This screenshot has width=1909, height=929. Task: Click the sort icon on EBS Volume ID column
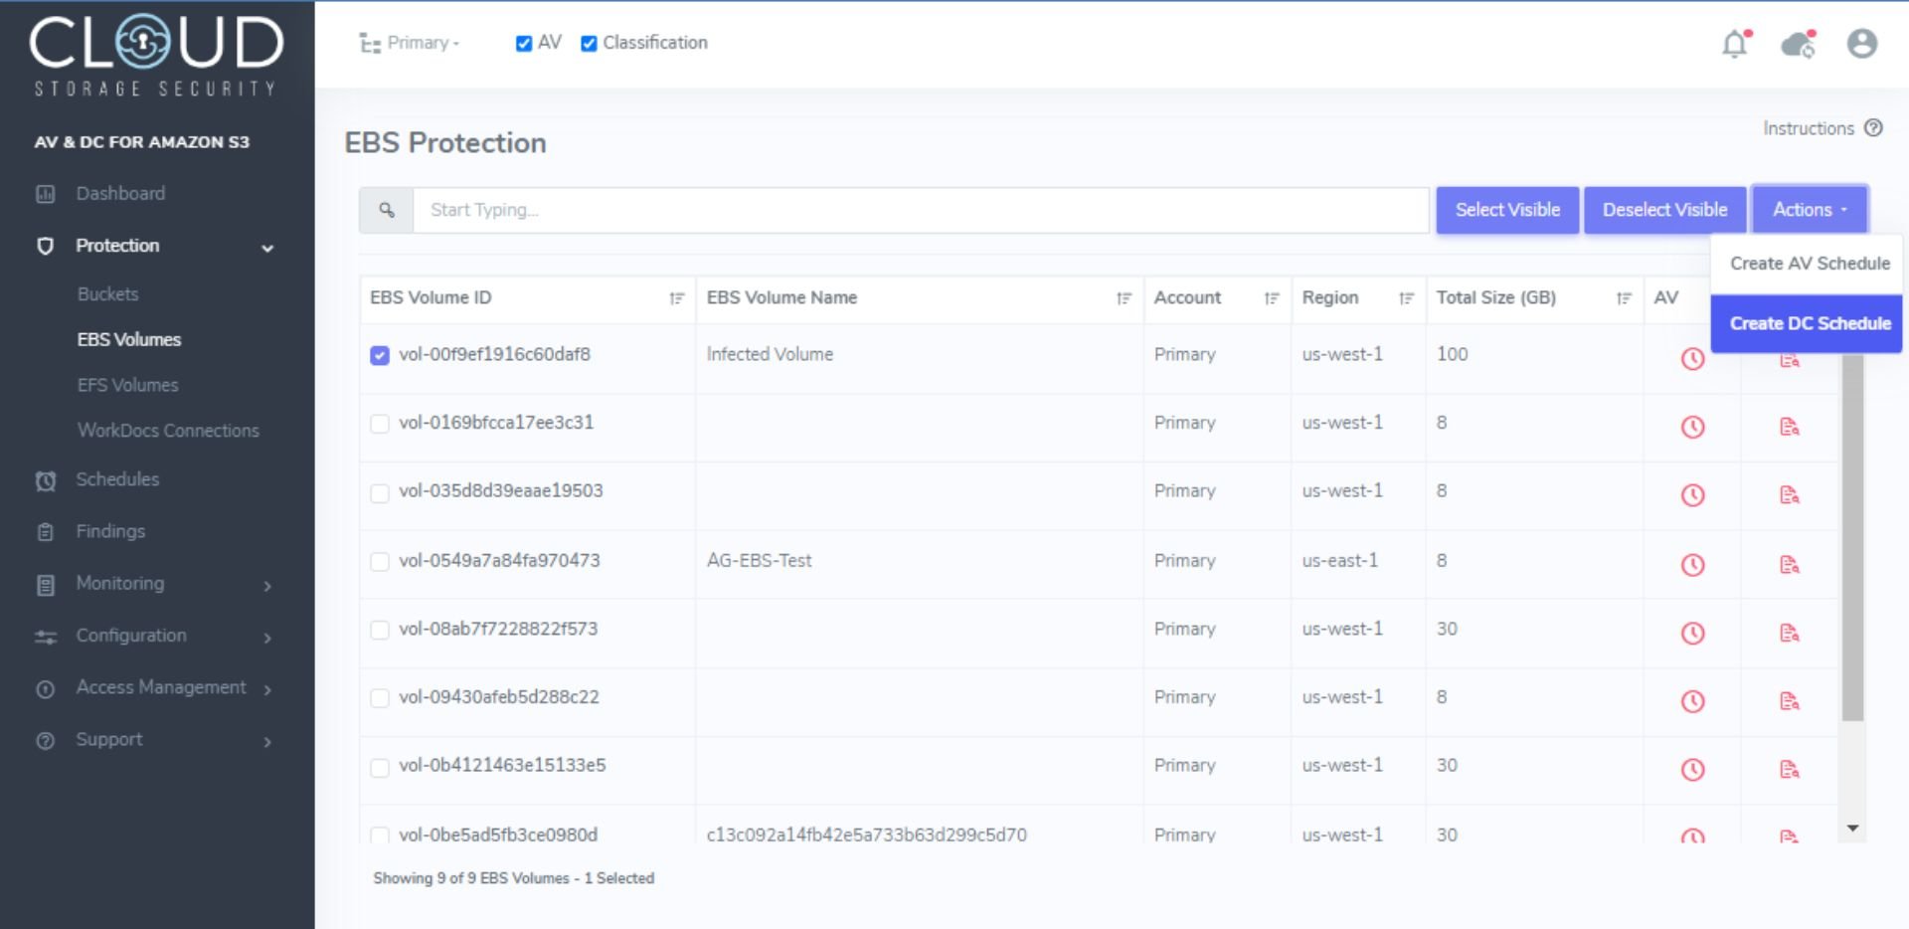point(675,296)
